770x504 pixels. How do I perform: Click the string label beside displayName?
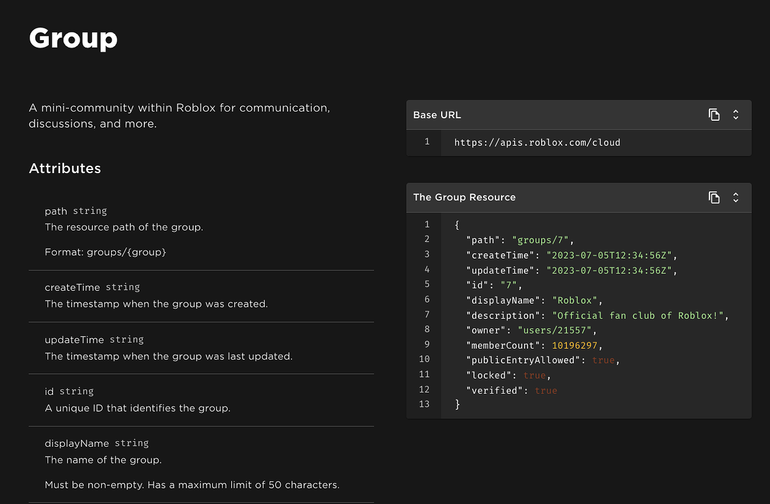coord(131,443)
